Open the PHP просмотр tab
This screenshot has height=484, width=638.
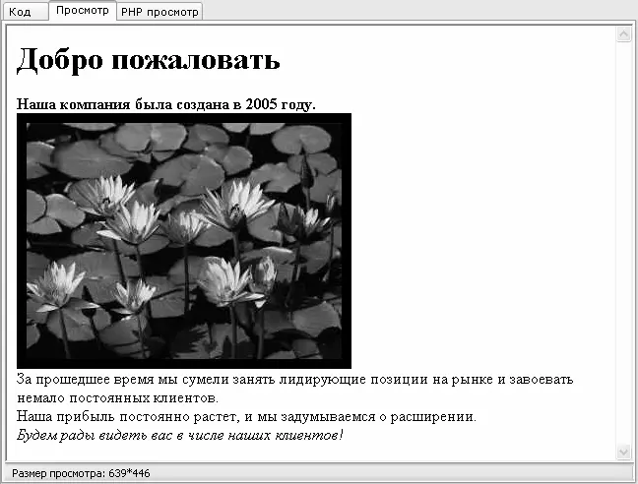(x=159, y=12)
